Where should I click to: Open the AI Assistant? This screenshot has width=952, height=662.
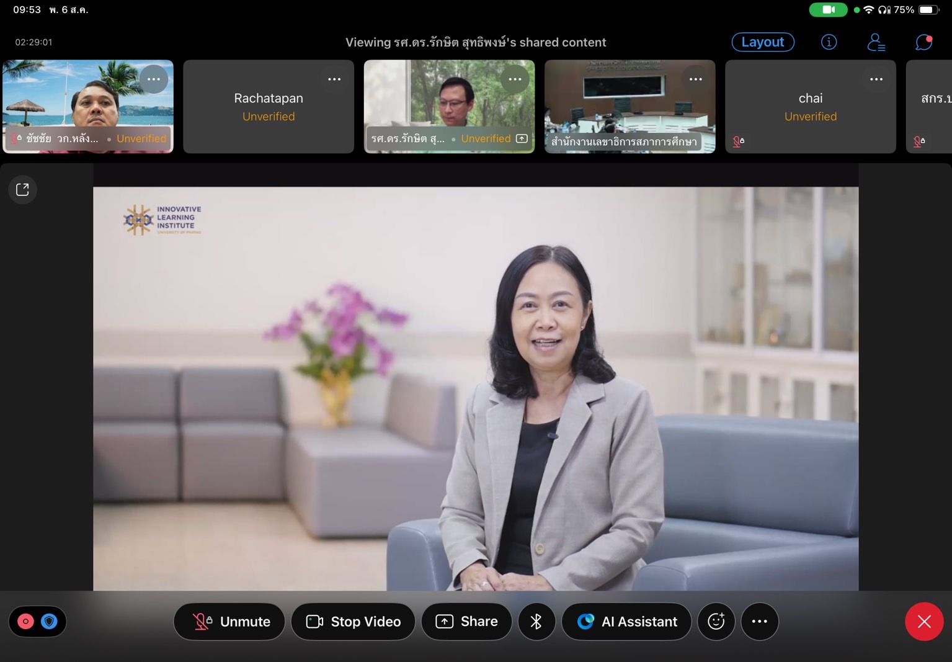(626, 621)
